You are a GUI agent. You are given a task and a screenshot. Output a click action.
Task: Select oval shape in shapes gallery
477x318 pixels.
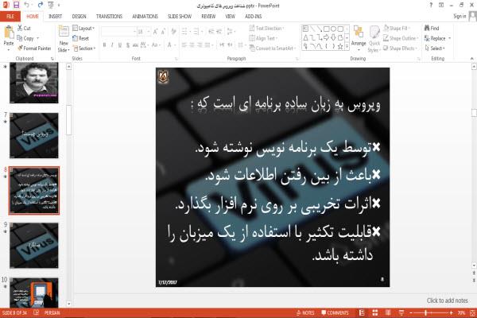click(x=333, y=29)
